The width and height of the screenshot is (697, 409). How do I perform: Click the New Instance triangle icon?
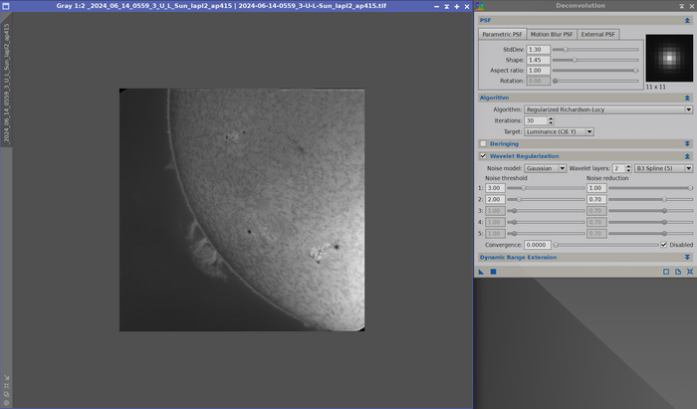coord(481,271)
